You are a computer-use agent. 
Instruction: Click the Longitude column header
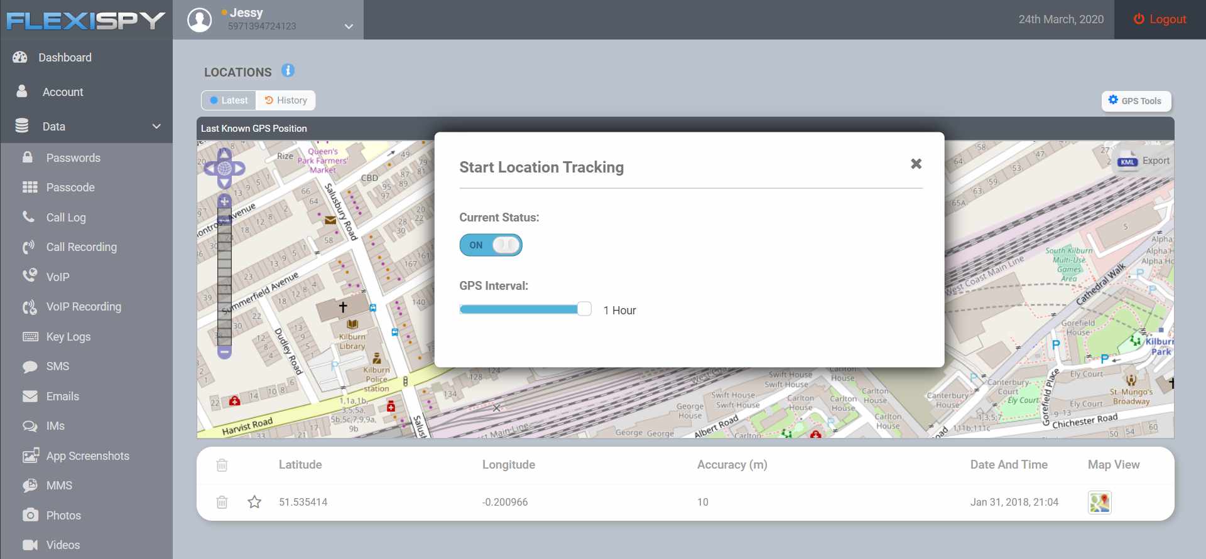point(509,465)
